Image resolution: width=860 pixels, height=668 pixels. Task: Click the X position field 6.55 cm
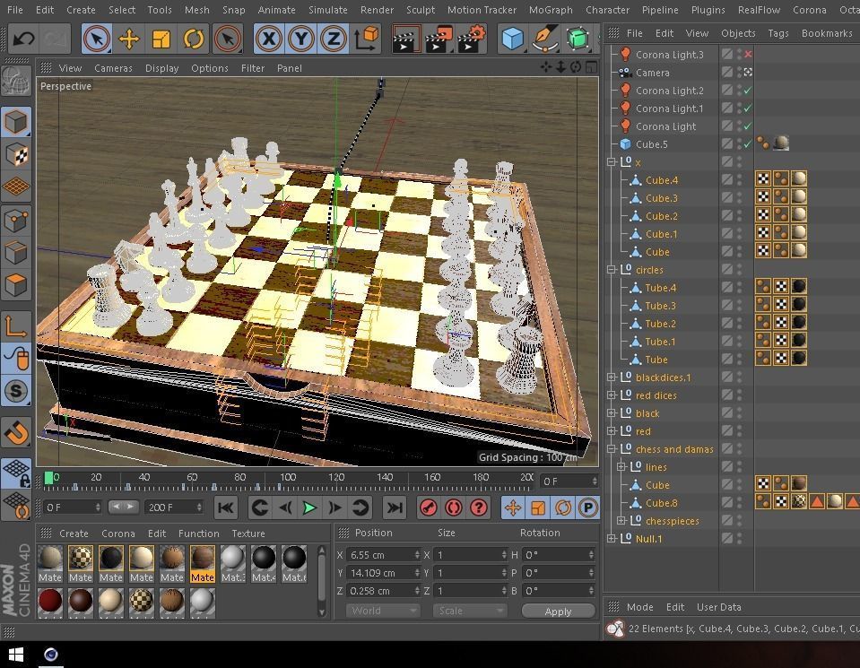pos(383,555)
